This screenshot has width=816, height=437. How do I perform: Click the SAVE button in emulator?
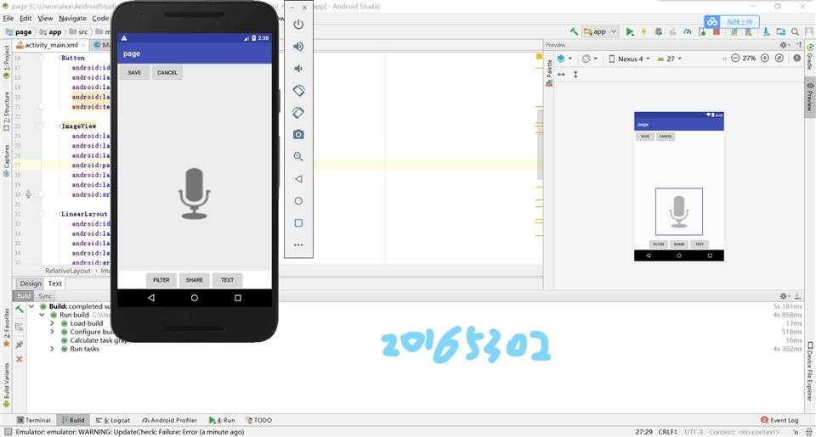pyautogui.click(x=134, y=73)
